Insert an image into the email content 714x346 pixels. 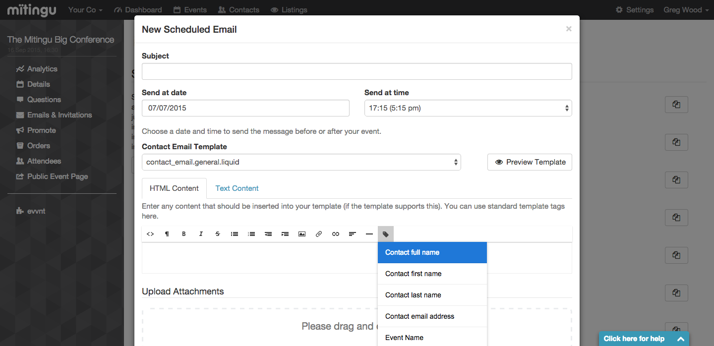[x=302, y=234]
